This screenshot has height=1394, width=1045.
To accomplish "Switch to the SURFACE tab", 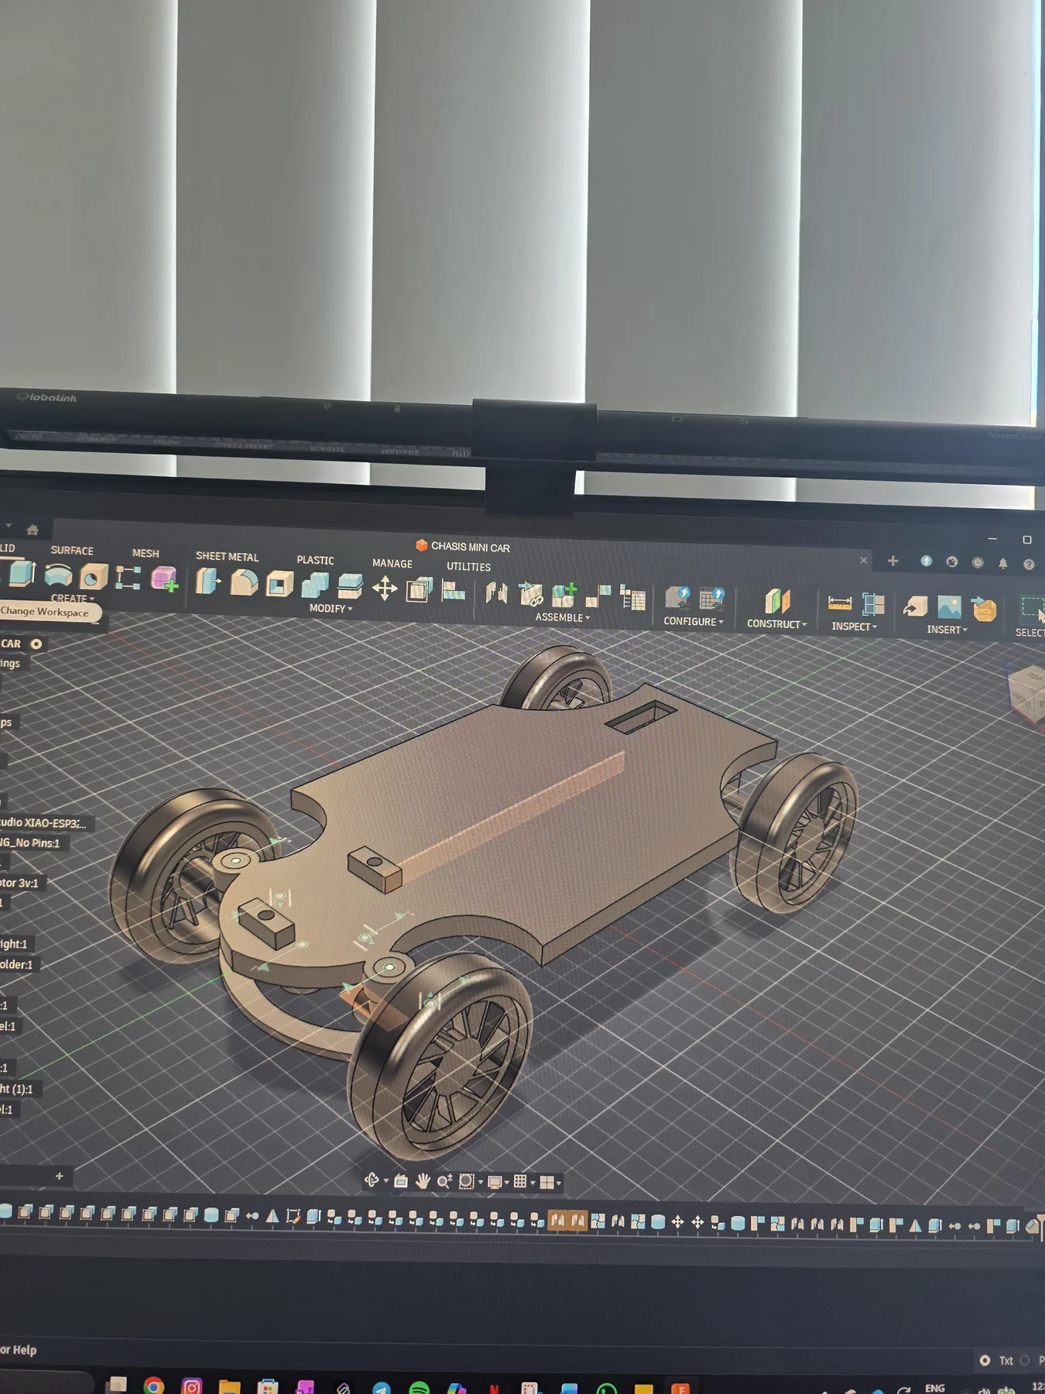I will [72, 551].
